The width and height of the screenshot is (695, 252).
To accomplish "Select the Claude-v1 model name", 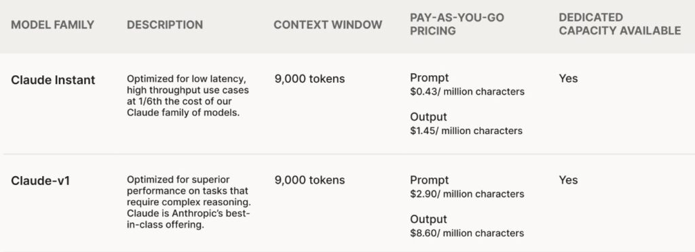I will tap(40, 181).
